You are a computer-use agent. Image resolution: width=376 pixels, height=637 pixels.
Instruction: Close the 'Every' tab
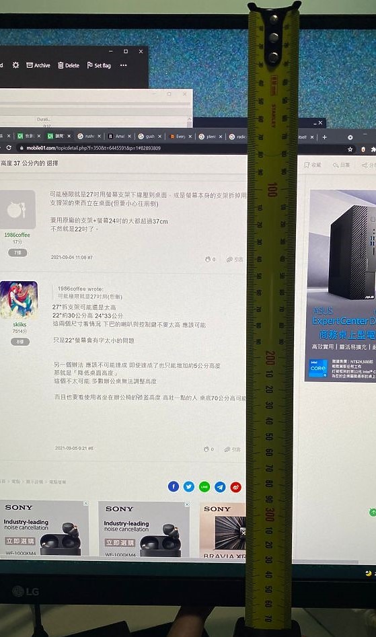[x=190, y=137]
